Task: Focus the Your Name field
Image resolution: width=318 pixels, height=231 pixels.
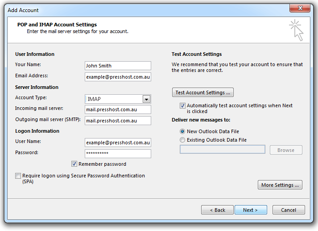Action: click(x=118, y=66)
